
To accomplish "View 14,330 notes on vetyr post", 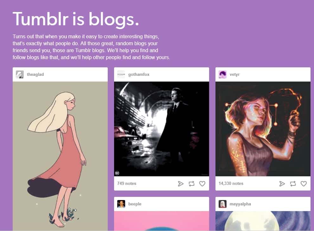I will click(x=231, y=184).
